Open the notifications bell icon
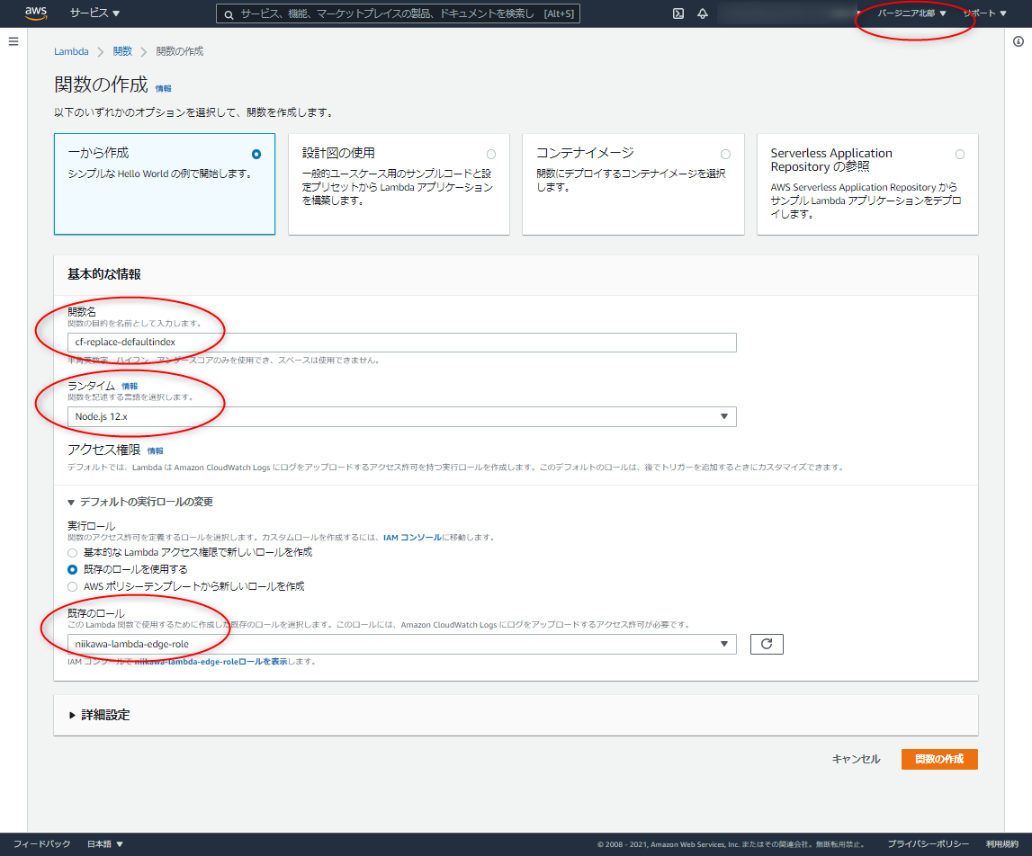 coord(703,13)
